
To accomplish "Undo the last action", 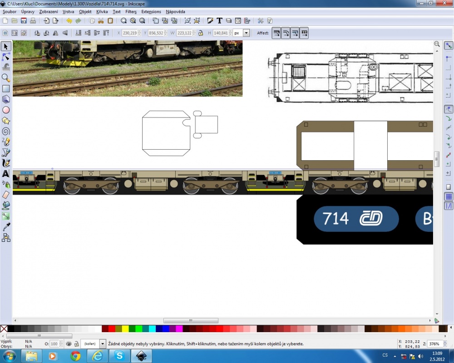I will (x=69, y=20).
